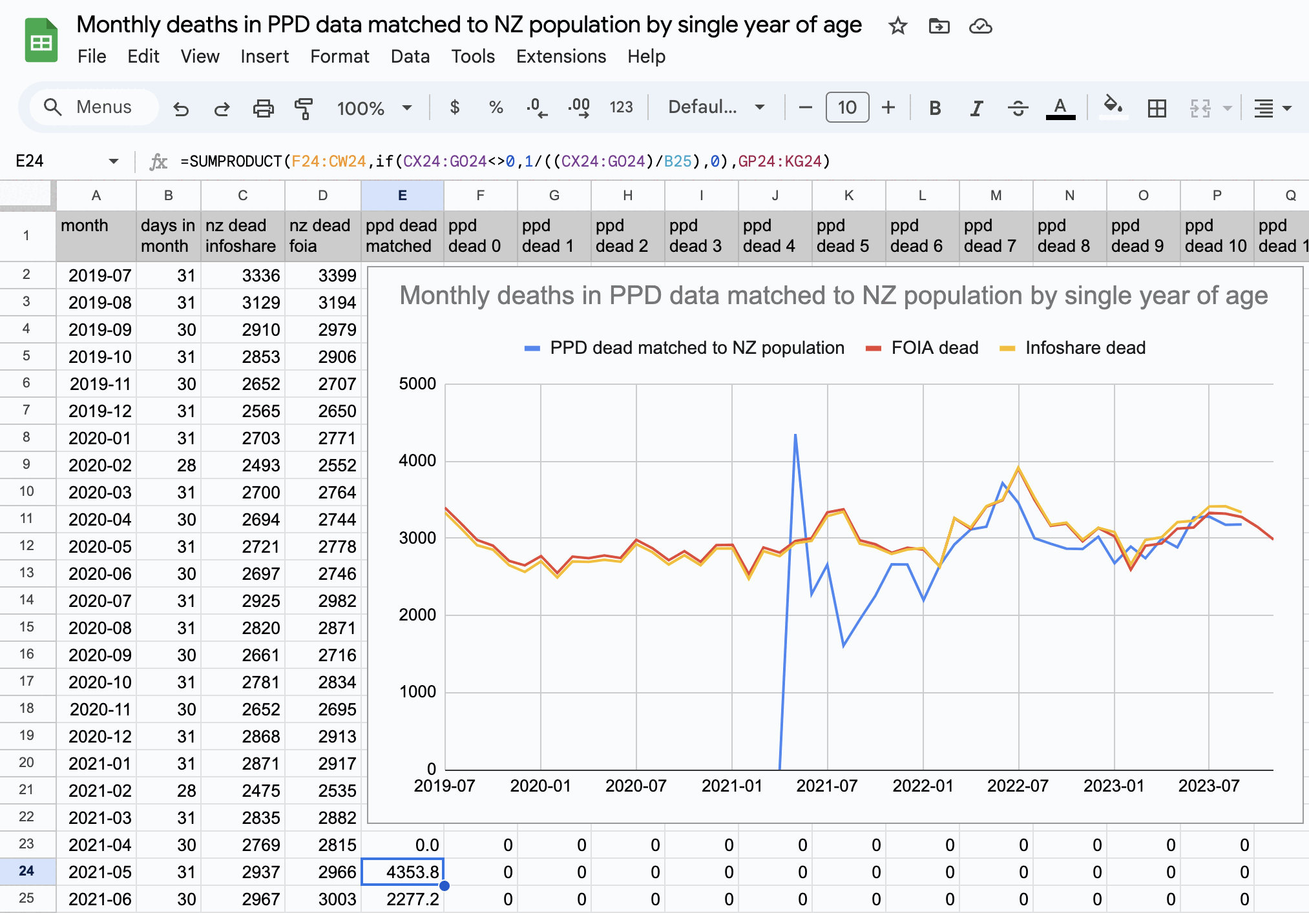Open the Extensions menu
Screen dimensions: 1309x913
click(x=561, y=57)
